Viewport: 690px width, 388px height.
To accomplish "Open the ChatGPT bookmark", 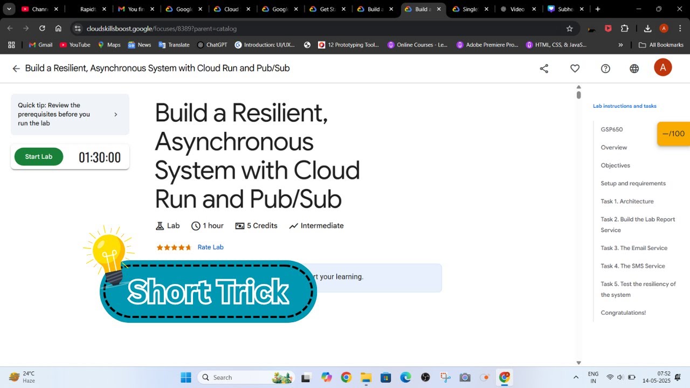I will coord(212,45).
